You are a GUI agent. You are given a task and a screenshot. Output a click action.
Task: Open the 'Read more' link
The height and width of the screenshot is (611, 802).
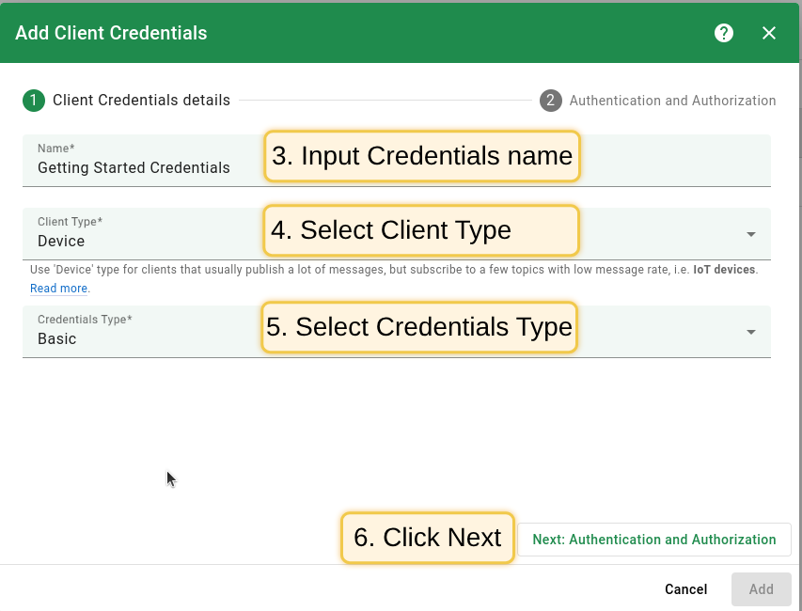point(59,289)
